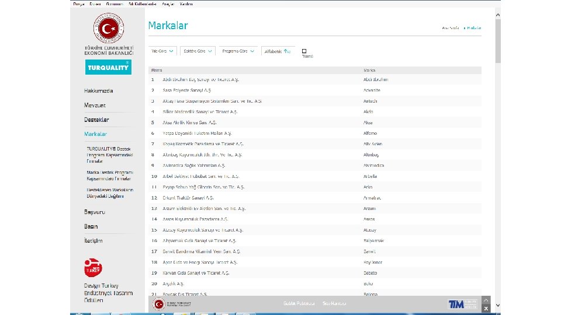Image resolution: width=561 pixels, height=315 pixels.
Task: Open the İletişim sidebar section
Action: (x=93, y=241)
